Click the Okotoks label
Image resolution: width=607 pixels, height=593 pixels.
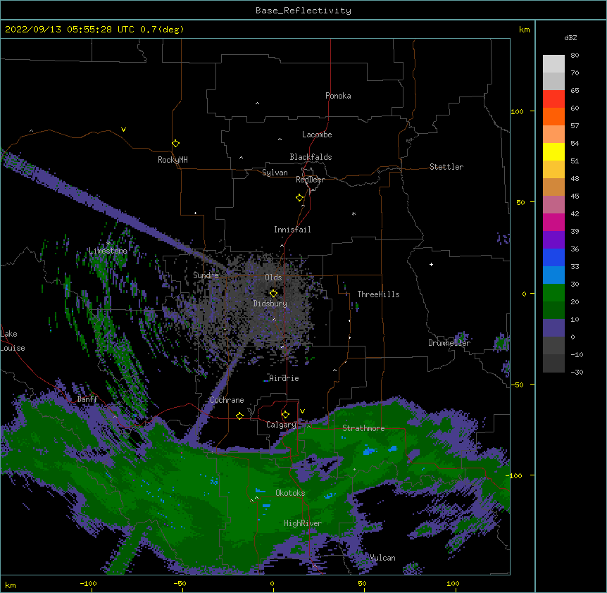[290, 493]
